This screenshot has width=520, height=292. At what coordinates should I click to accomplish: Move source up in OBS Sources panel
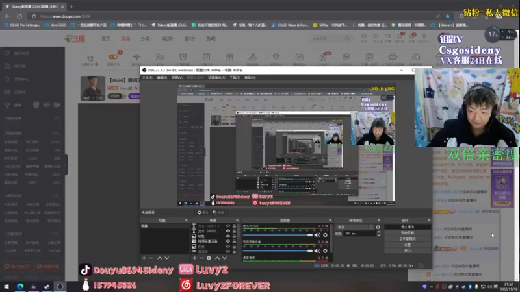[217, 258]
